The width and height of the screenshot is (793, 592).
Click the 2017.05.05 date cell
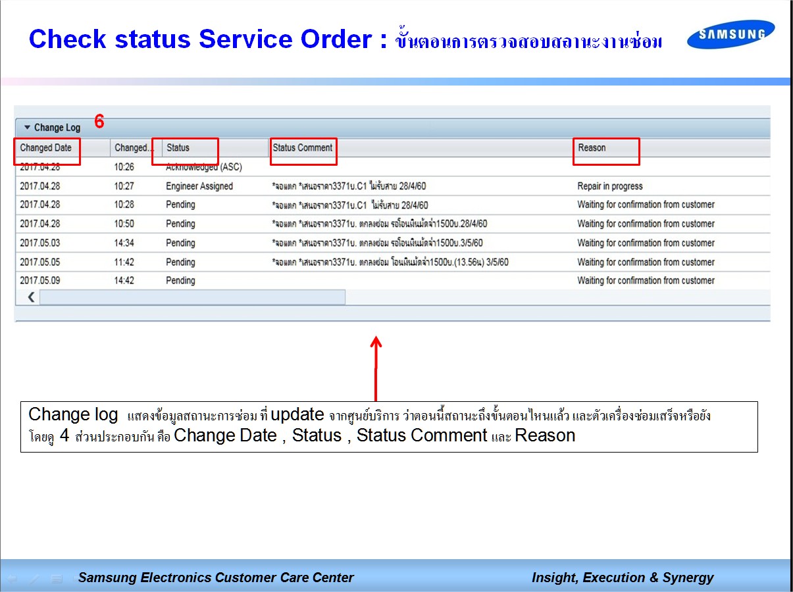click(x=39, y=262)
